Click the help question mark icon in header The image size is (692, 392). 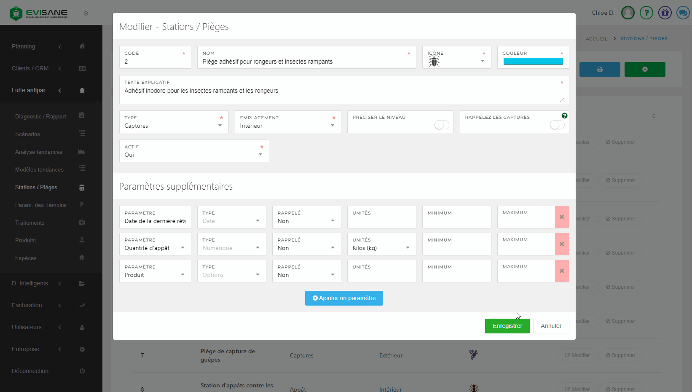pos(646,13)
